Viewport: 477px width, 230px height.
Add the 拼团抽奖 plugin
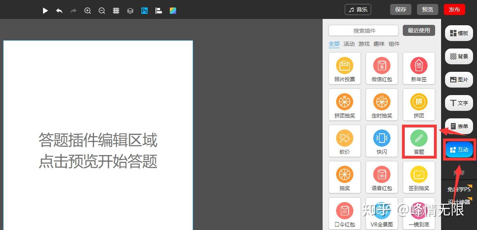pyautogui.click(x=345, y=105)
